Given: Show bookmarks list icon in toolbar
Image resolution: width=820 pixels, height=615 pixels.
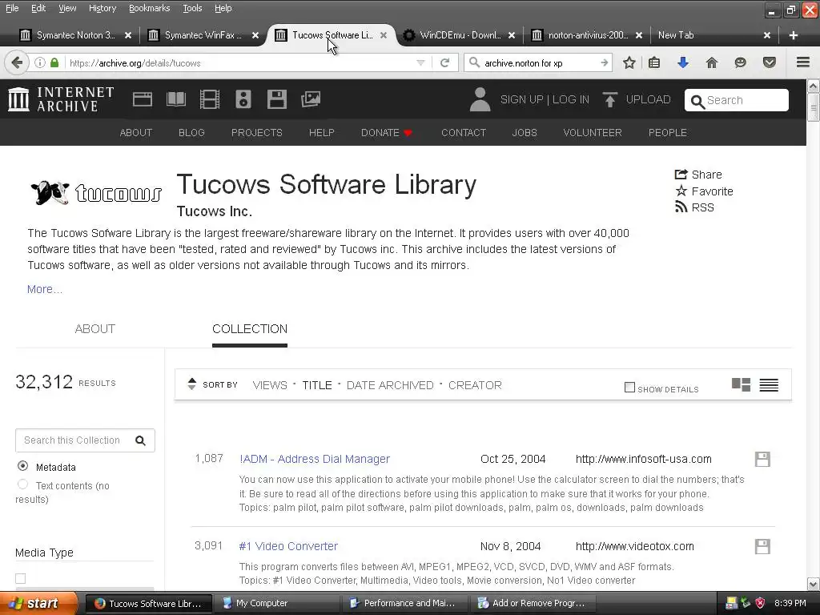Looking at the screenshot, I should 654,62.
